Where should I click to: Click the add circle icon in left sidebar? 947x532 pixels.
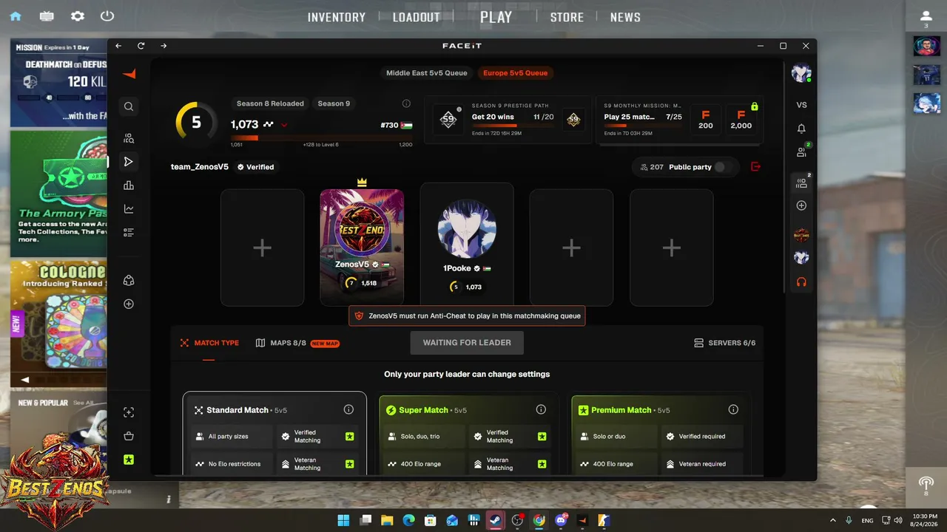pos(129,304)
